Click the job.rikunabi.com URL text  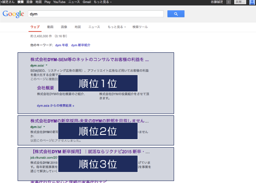point(44,157)
